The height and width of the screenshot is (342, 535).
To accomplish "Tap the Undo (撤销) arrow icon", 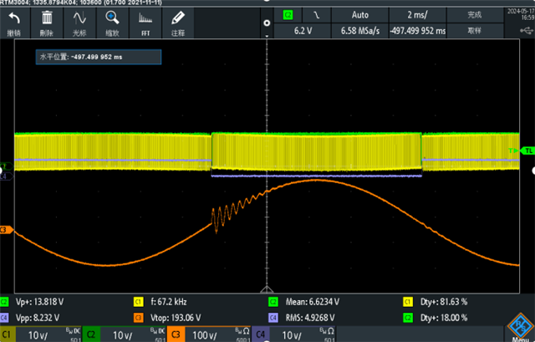I will pyautogui.click(x=14, y=18).
